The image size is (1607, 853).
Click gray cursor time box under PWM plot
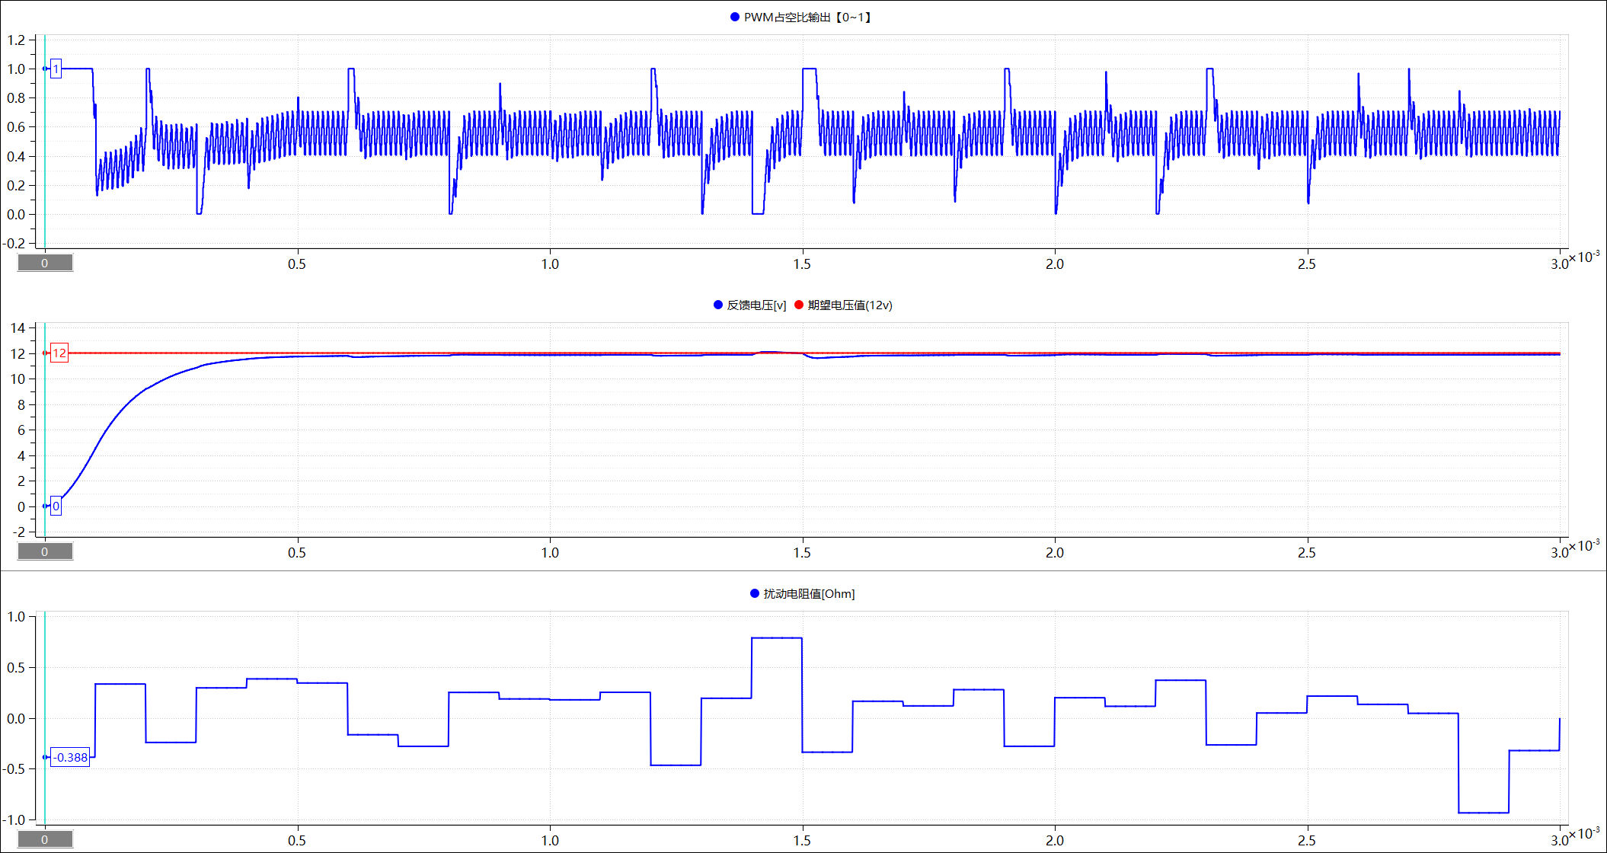point(45,263)
